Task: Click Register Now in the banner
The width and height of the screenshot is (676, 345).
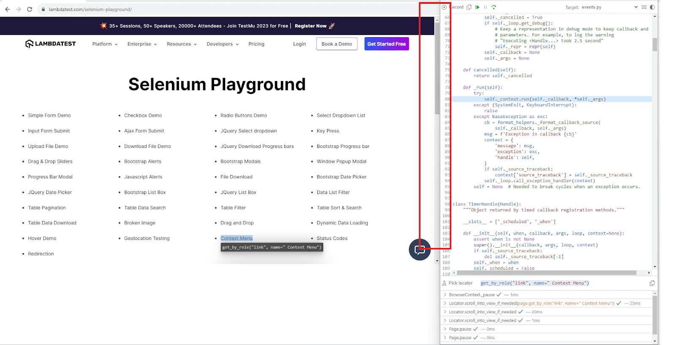Action: point(311,26)
